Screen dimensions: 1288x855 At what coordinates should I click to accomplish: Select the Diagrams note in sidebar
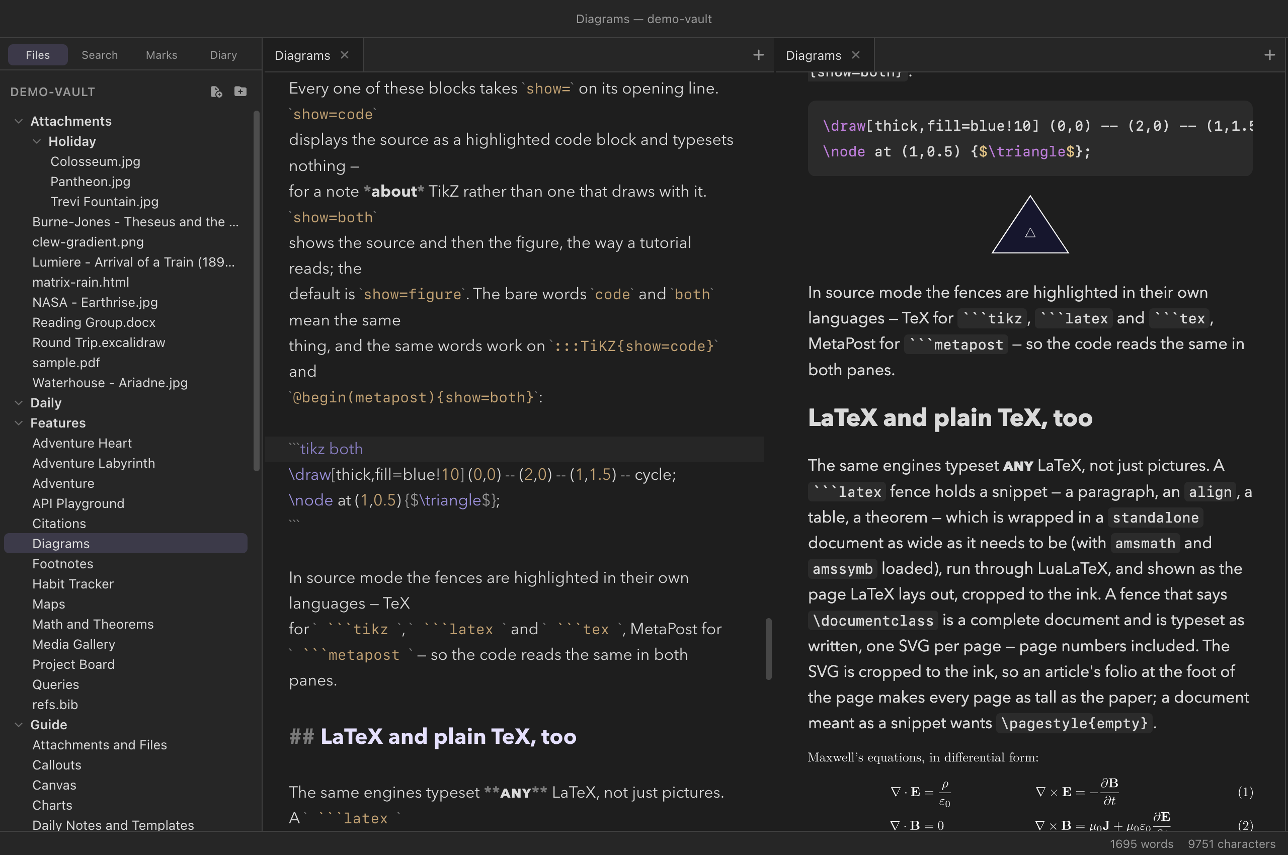125,544
